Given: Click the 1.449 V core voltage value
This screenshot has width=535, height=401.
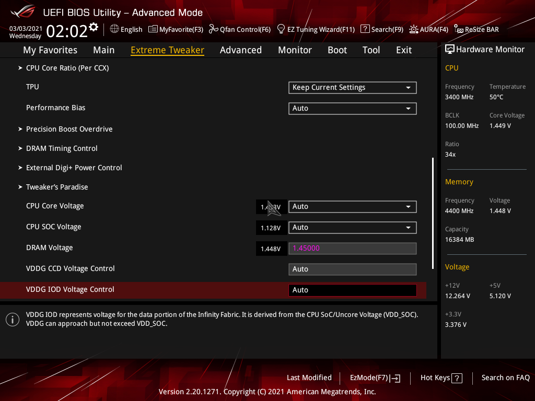Looking at the screenshot, I should [500, 126].
